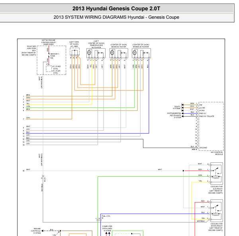
Task: Click the Supplemental Restraints BLK wire arrow
Action: click(x=182, y=116)
